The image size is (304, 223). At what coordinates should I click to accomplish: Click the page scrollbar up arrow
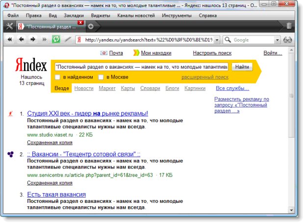click(x=291, y=50)
